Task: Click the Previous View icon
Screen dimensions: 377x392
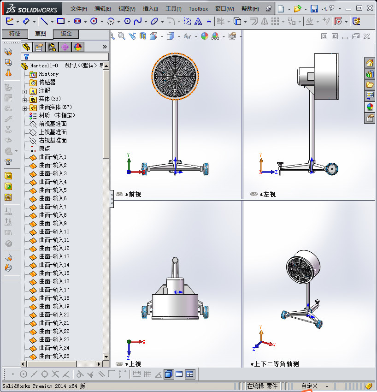Action: click(x=132, y=36)
